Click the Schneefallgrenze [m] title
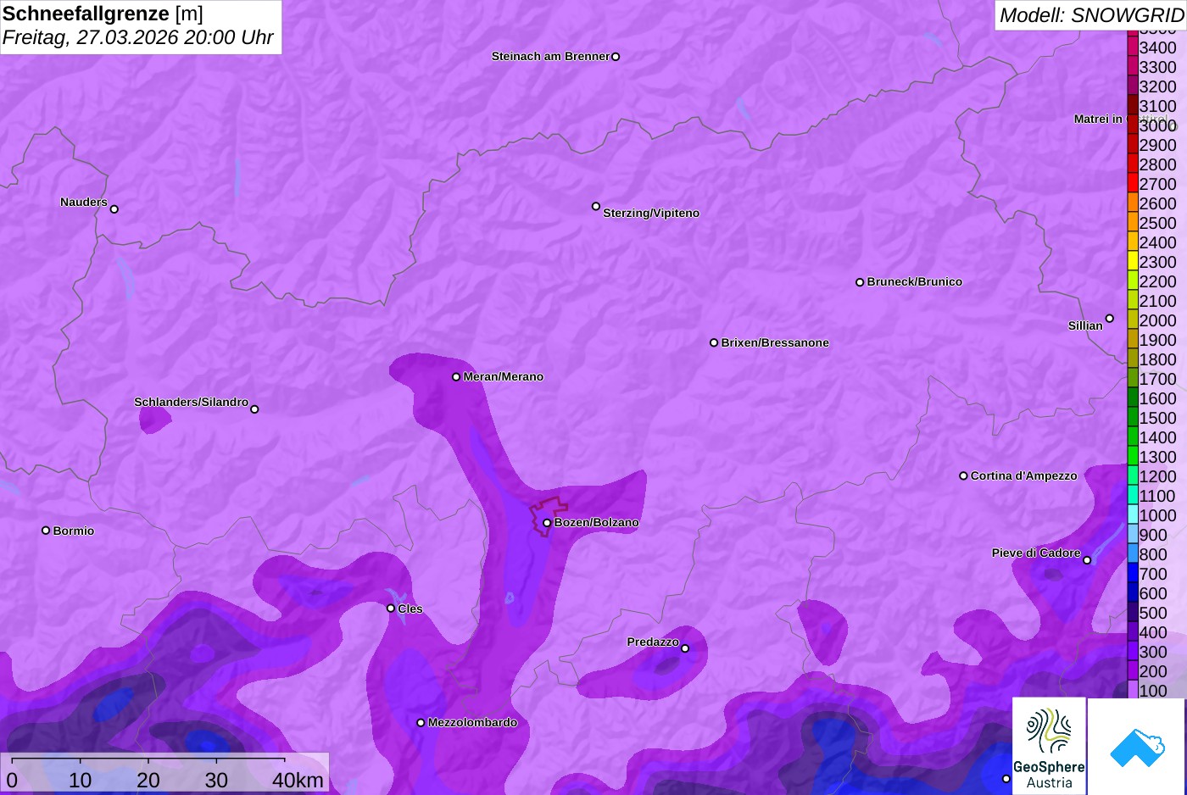Viewport: 1187px width, 795px height. coord(103,14)
